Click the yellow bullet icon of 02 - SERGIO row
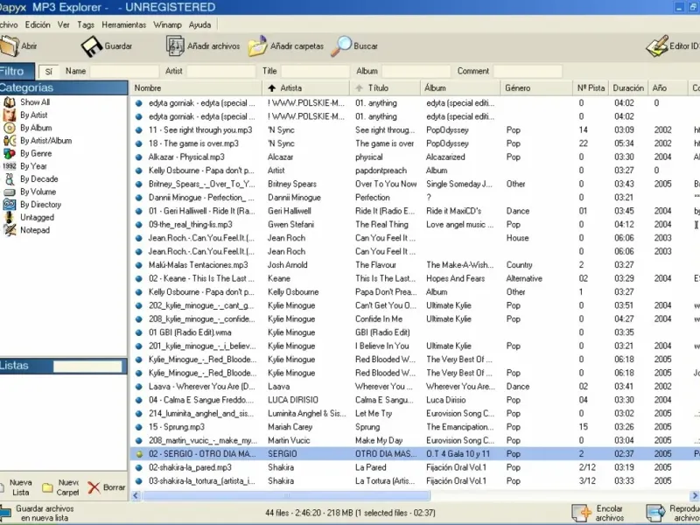 (x=139, y=454)
